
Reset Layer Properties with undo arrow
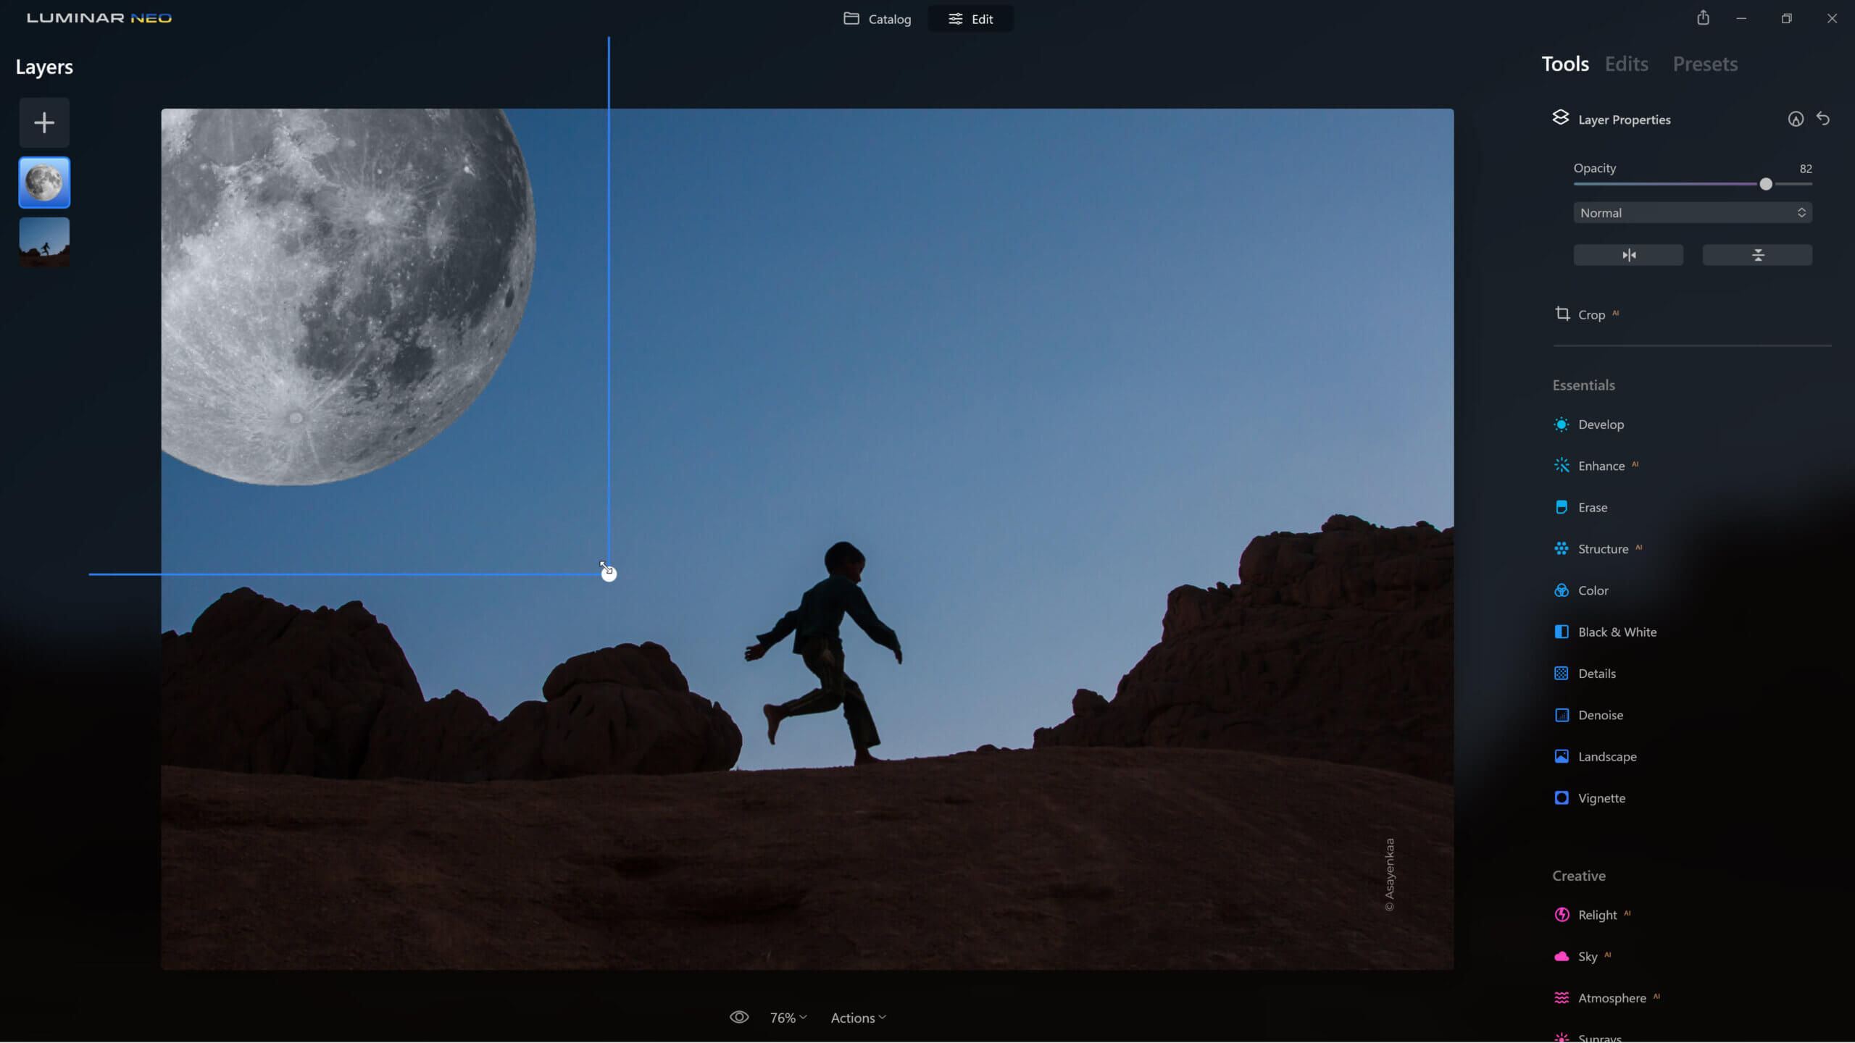[1823, 119]
